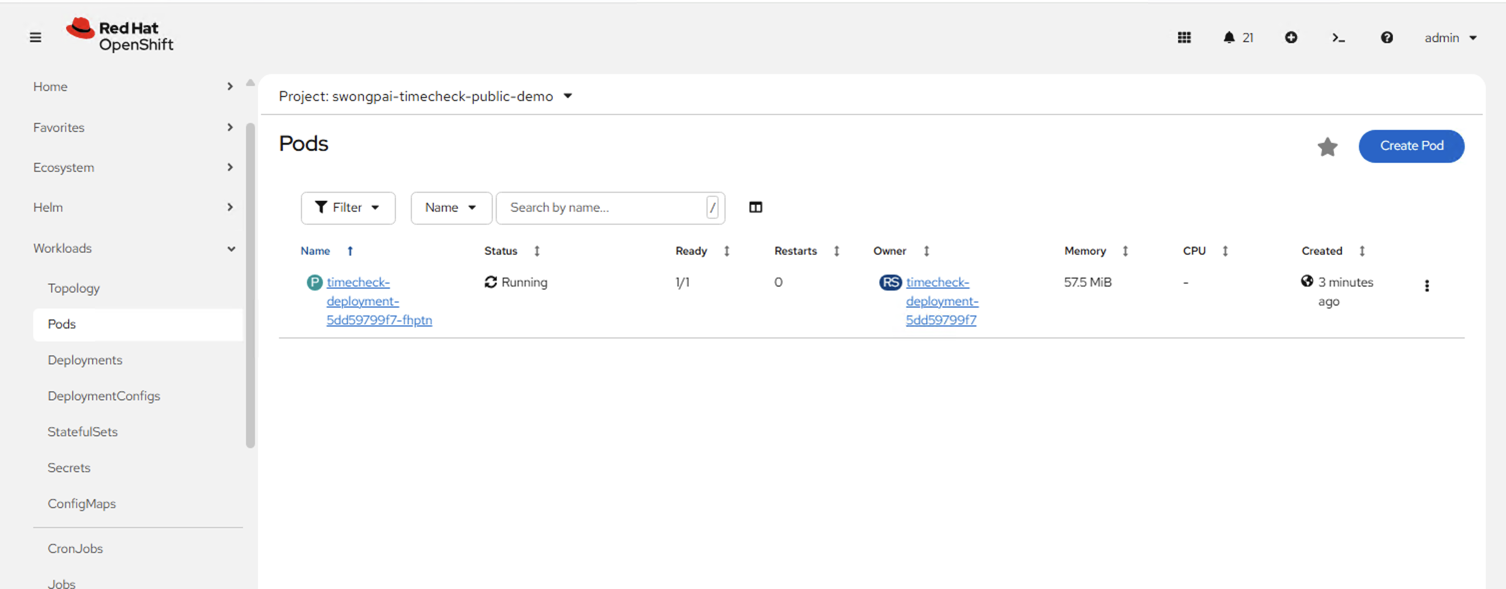Go to CronJobs in sidebar
The height and width of the screenshot is (589, 1506).
[138, 549]
